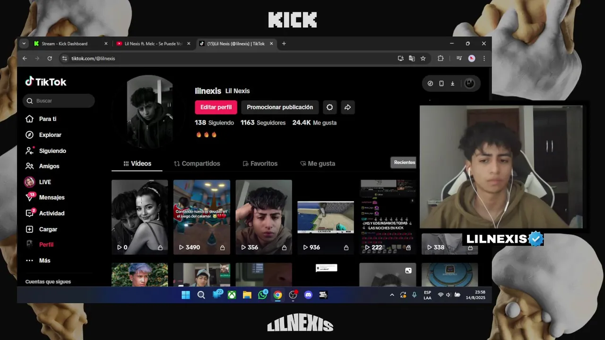The image size is (605, 340).
Task: Select the Vídeos tab
Action: 137,163
